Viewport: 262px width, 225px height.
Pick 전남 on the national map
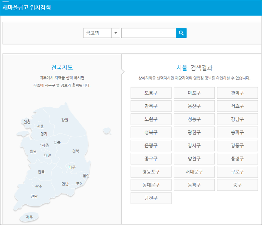tap(34, 196)
